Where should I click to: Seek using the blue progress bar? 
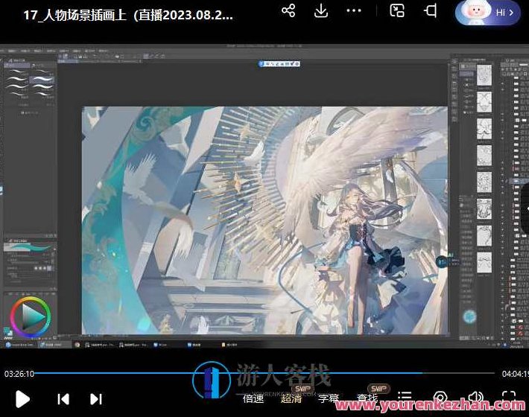(264, 373)
